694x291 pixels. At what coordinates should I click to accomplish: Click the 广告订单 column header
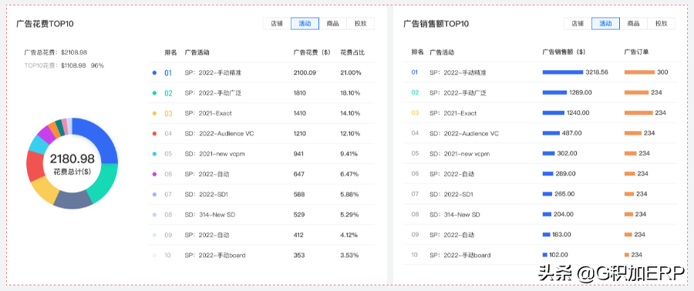point(636,52)
